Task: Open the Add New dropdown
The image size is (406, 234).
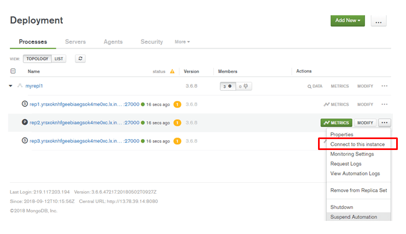Action: click(x=348, y=20)
